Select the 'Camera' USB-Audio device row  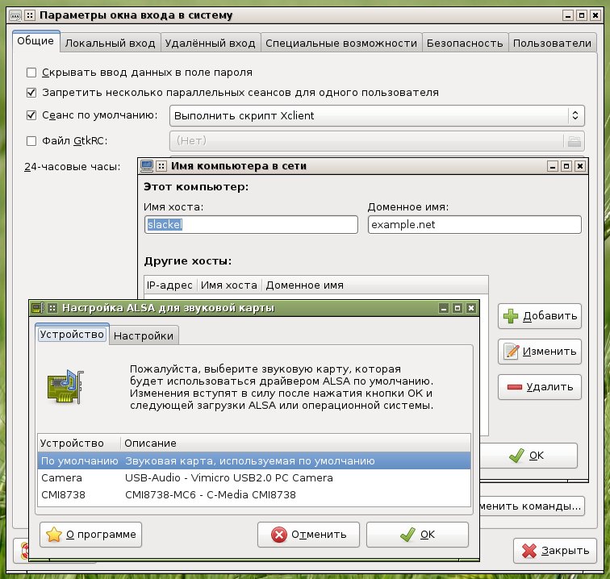tap(254, 478)
